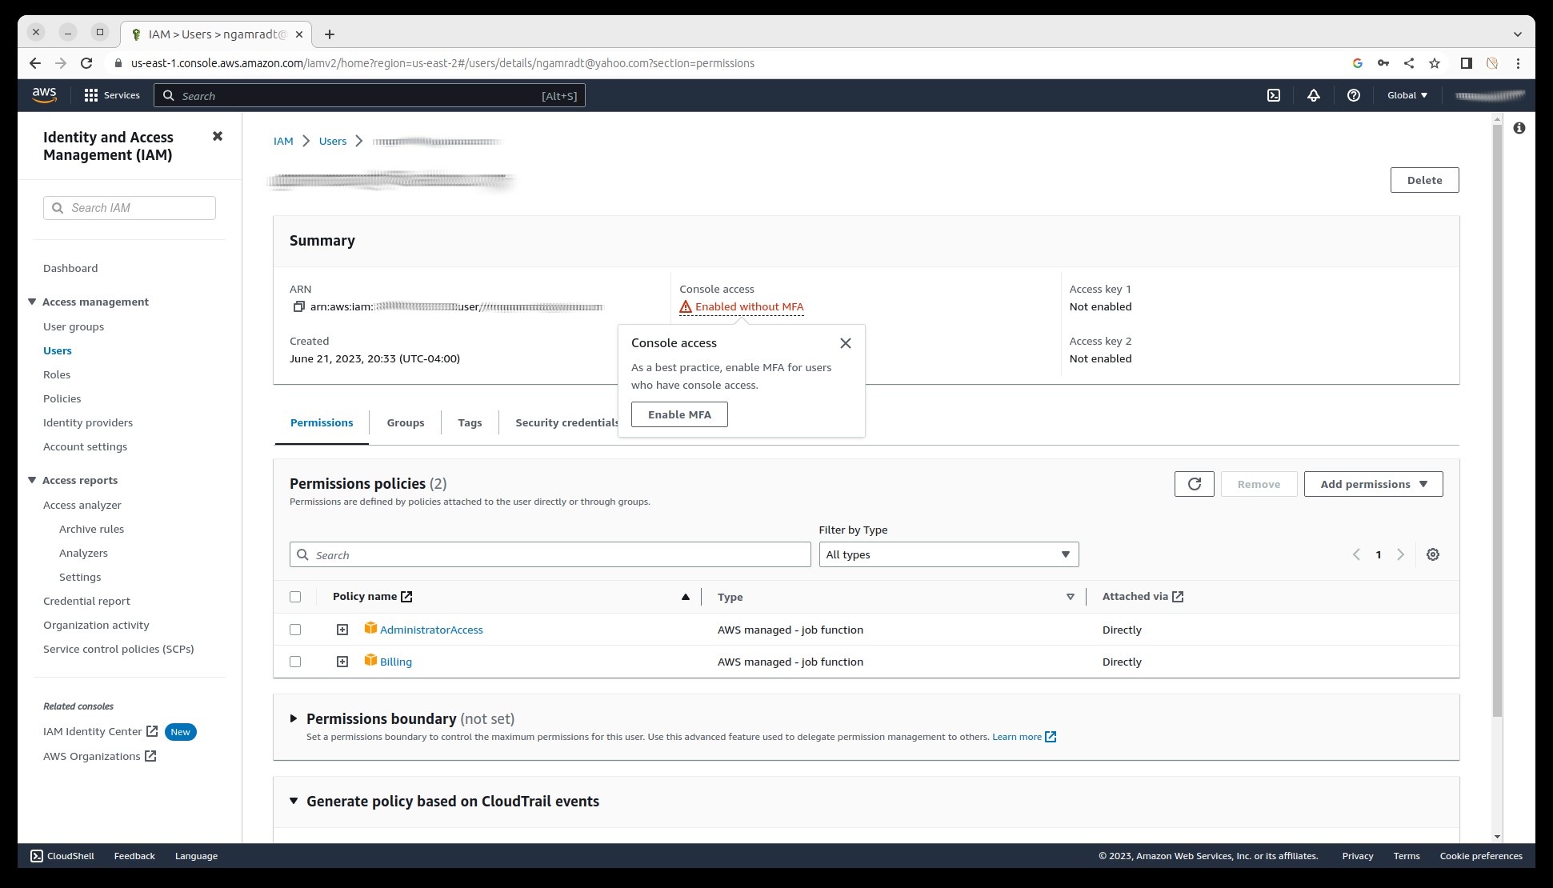Open the AWS home logo
The width and height of the screenshot is (1553, 888).
(45, 95)
